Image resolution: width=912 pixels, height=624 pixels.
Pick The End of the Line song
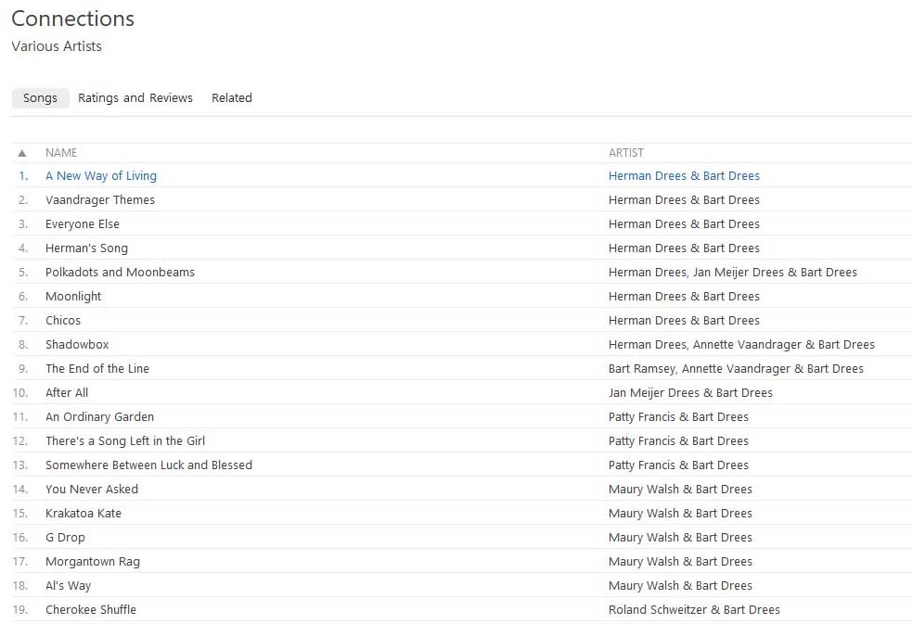coord(97,369)
